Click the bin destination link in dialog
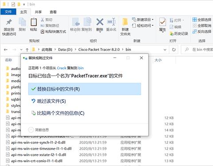213x166 pixels. [x=81, y=68]
